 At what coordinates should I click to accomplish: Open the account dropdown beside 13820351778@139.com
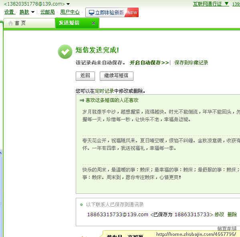(68, 4)
